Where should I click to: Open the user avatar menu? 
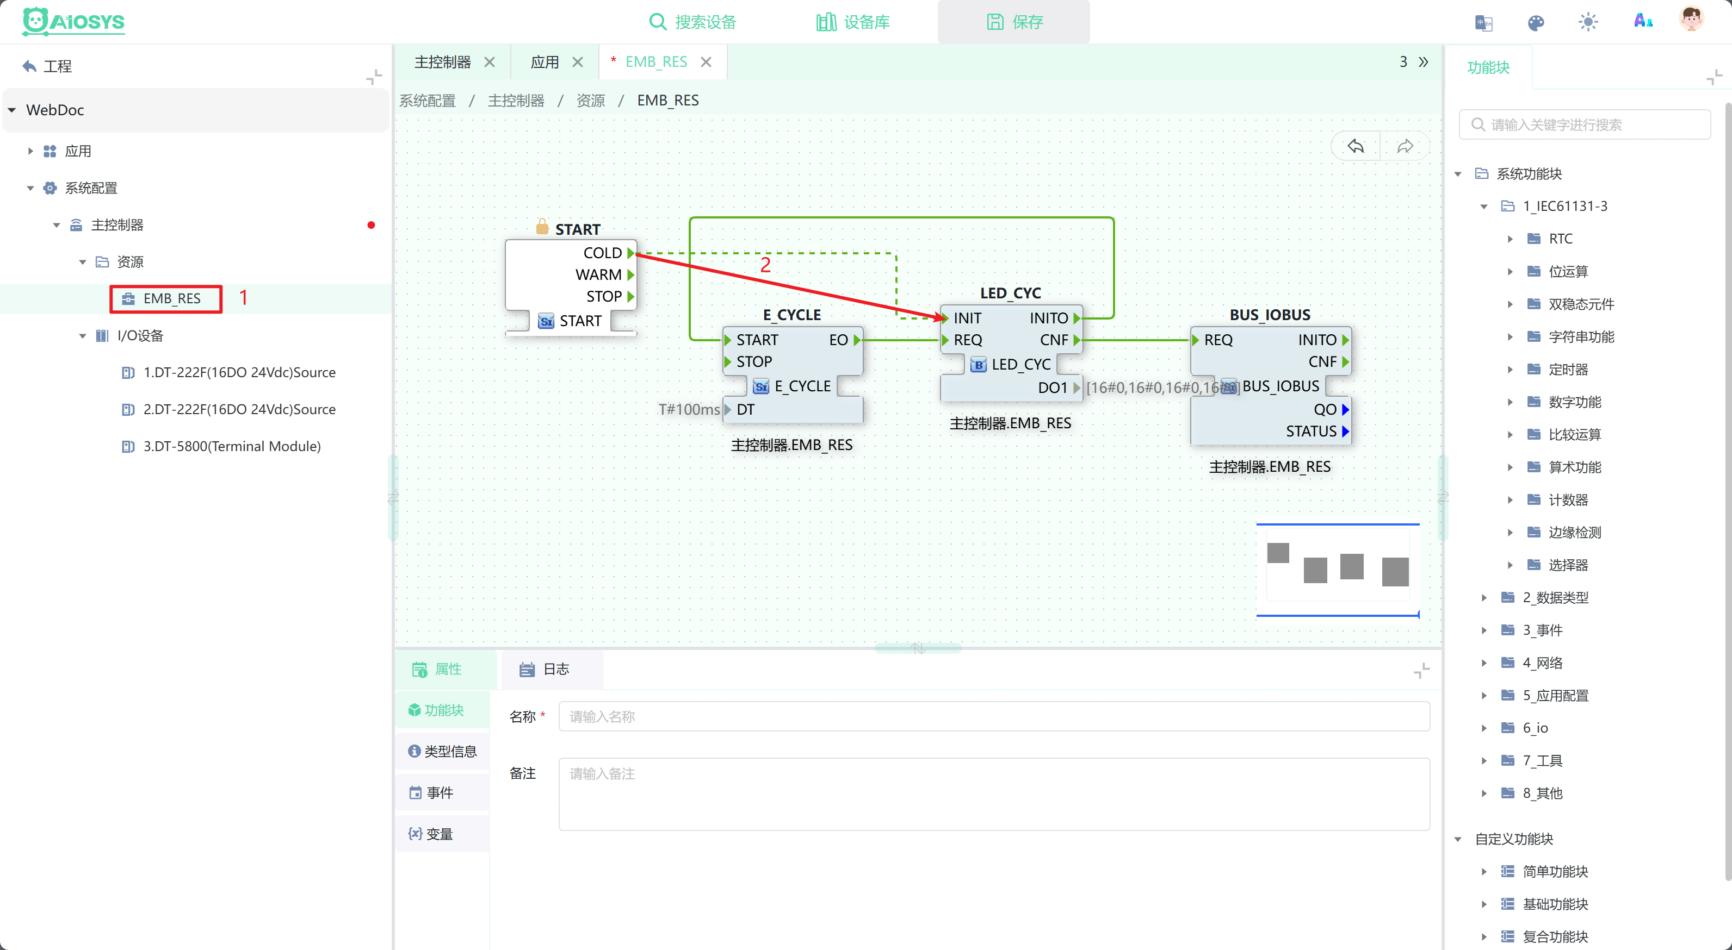click(1691, 20)
